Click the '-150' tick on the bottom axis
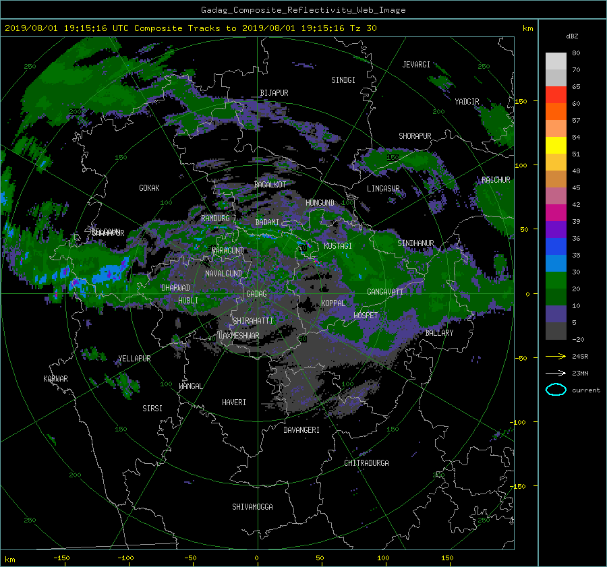 pos(61,558)
